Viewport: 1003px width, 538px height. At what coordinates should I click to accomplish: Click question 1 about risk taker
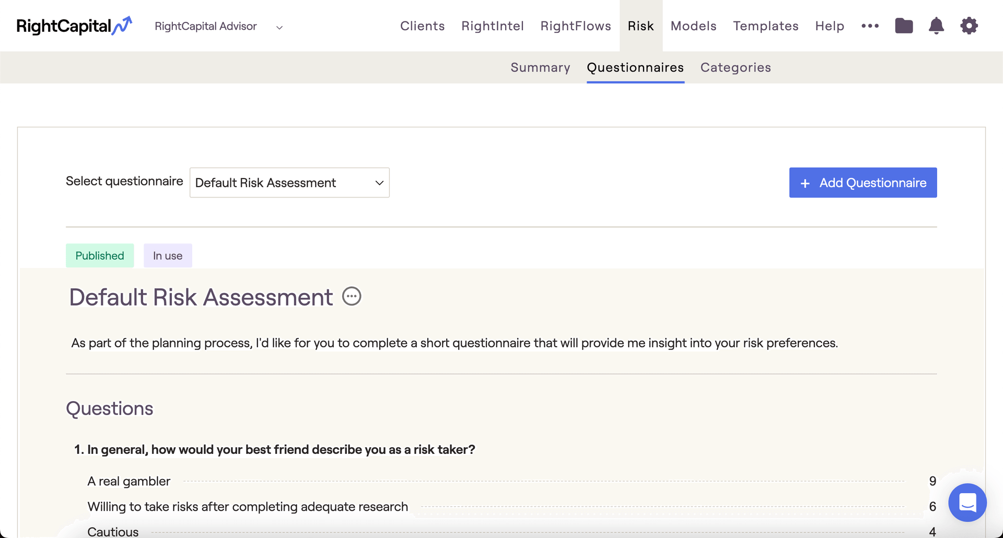click(275, 449)
